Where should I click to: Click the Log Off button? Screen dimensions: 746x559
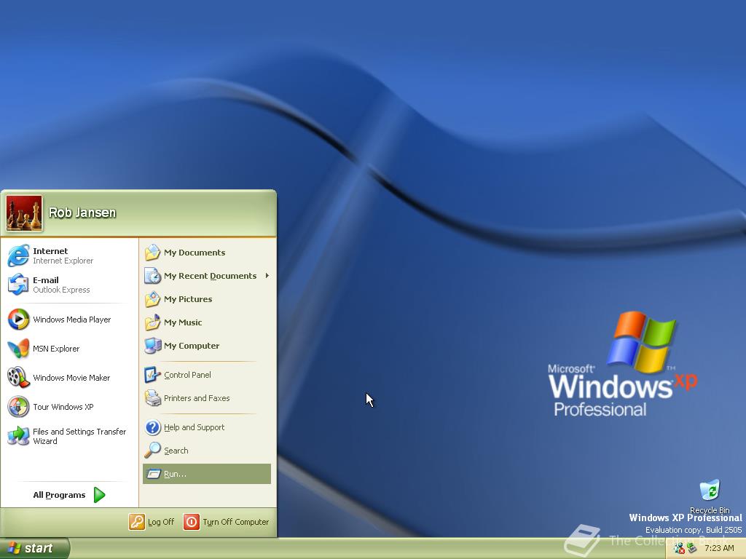[152, 522]
